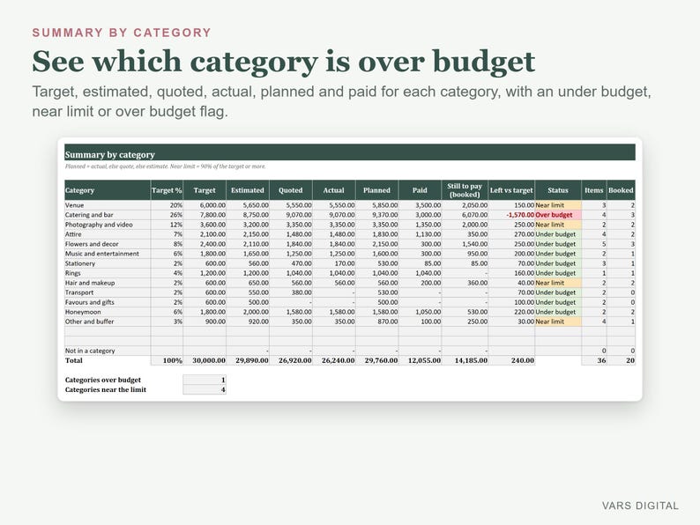Image resolution: width=700 pixels, height=525 pixels.
Task: Select the 'Catering and bar' category cell
Action: [108, 215]
